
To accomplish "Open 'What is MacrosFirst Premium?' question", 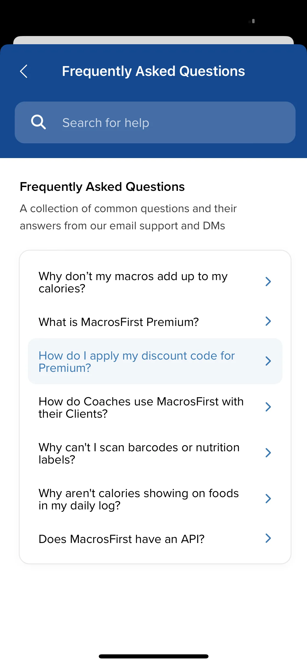I will click(x=155, y=322).
